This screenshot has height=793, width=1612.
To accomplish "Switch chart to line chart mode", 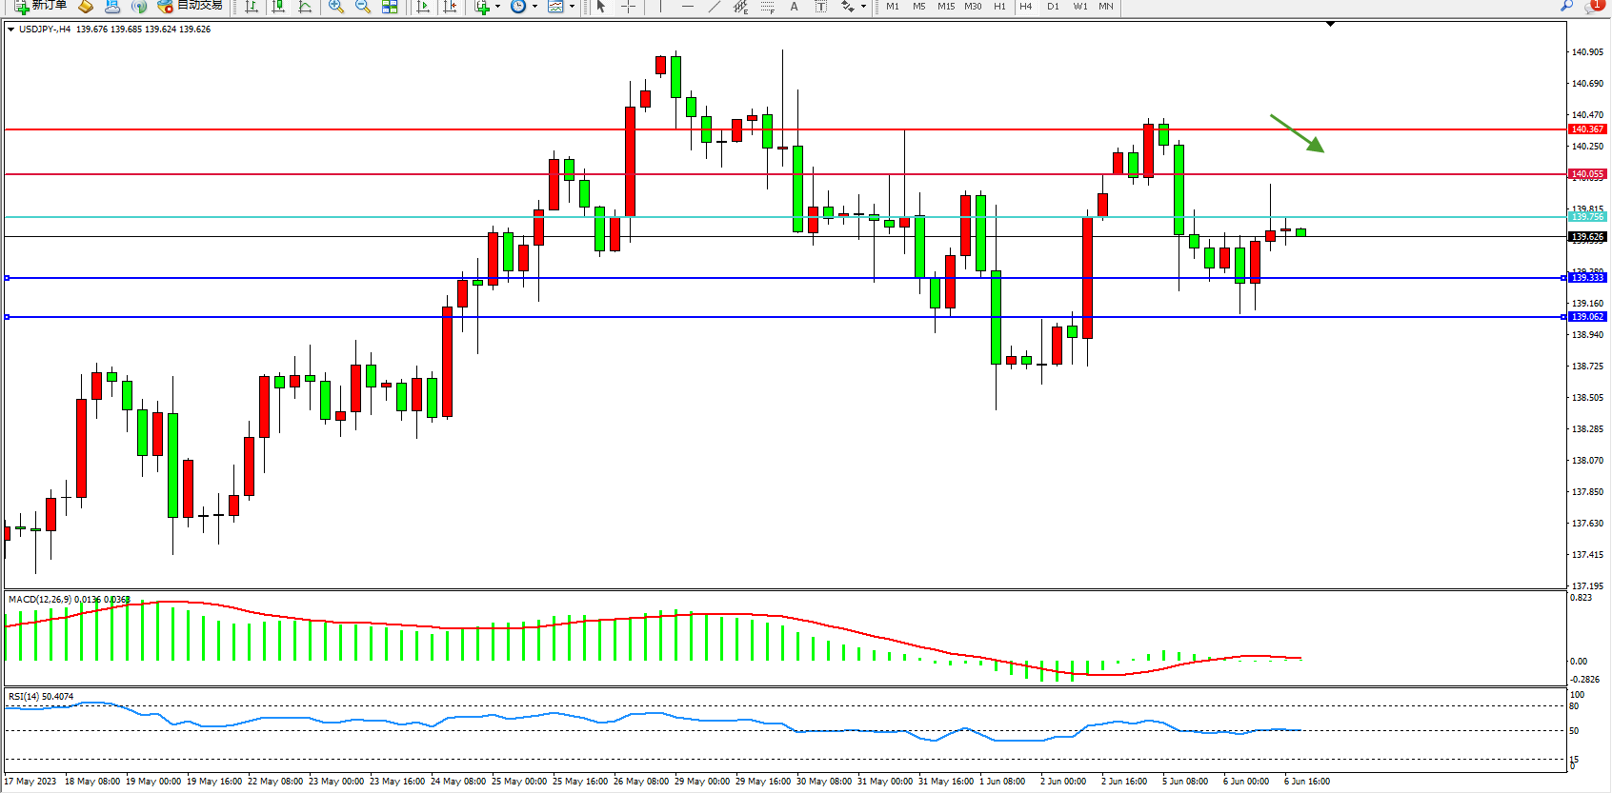I will (x=305, y=7).
